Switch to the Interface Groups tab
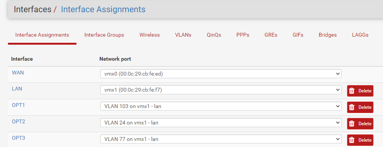Image resolution: width=383 pixels, height=147 pixels. click(x=104, y=35)
